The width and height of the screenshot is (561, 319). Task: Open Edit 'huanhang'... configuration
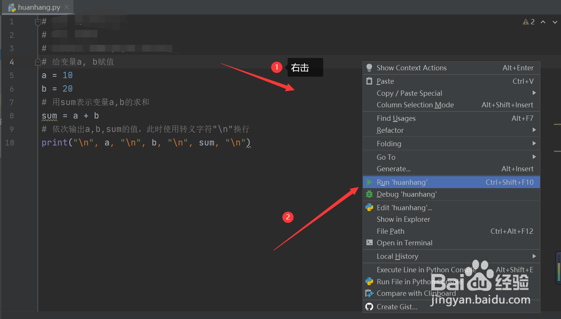[x=451, y=208]
